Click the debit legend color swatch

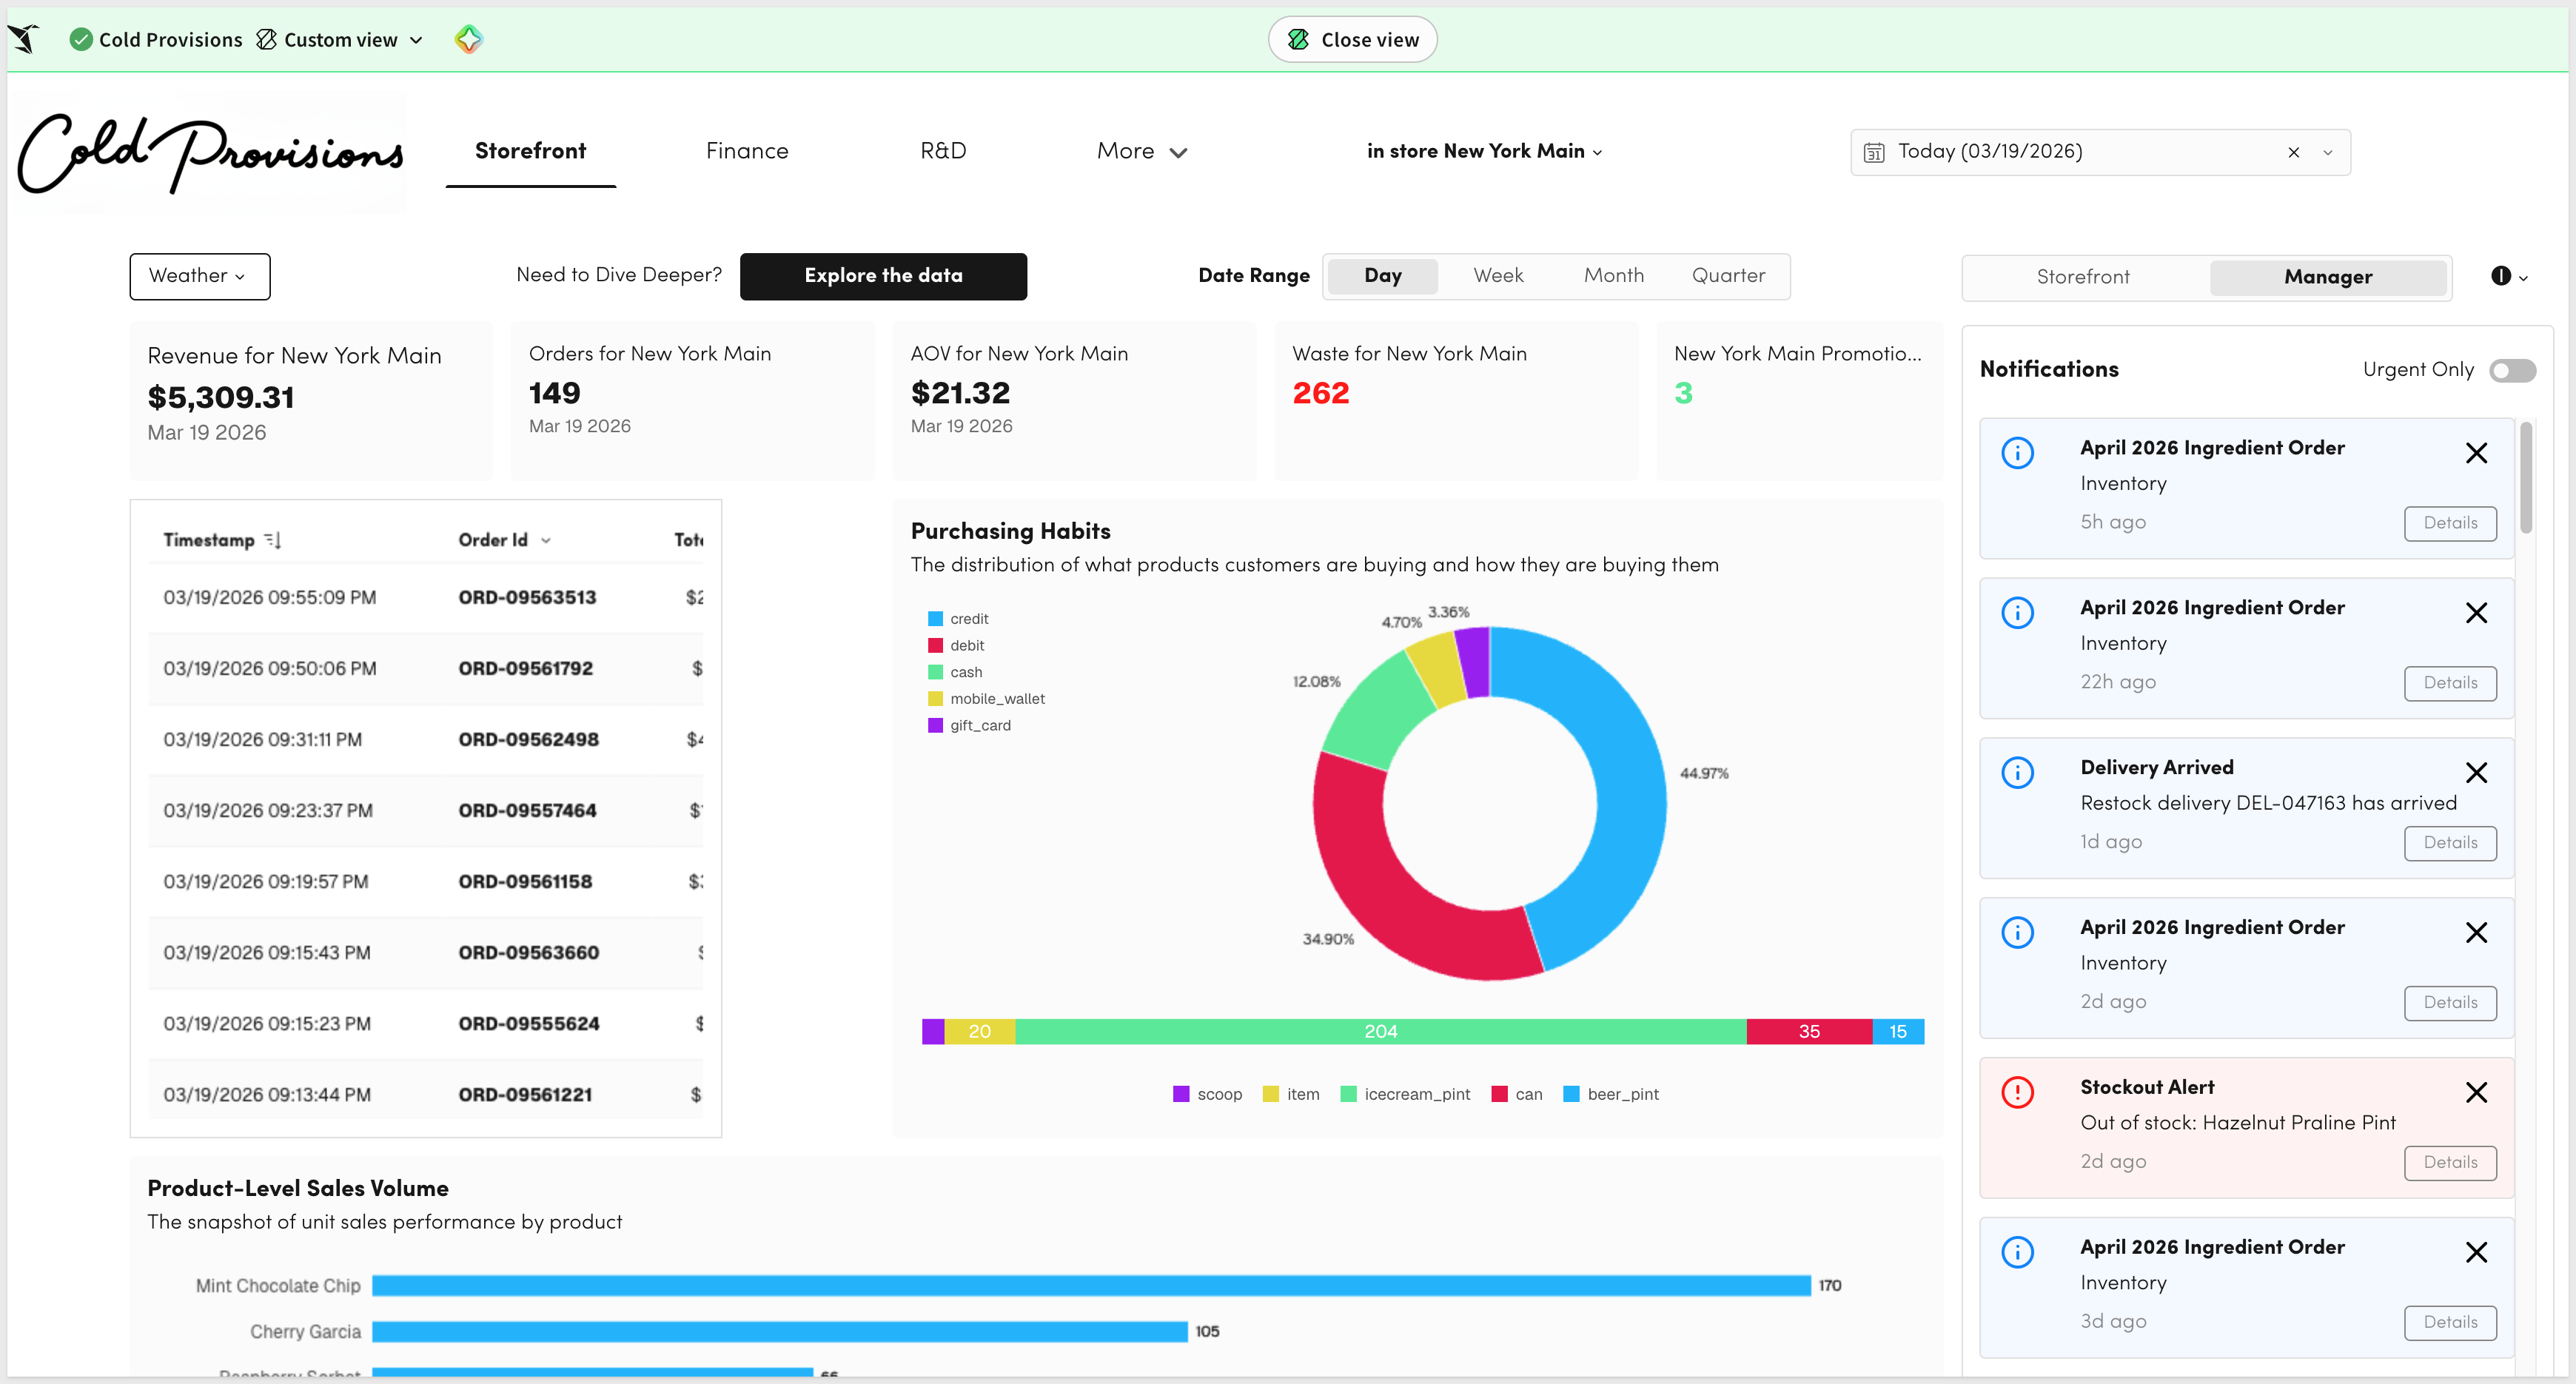[935, 645]
